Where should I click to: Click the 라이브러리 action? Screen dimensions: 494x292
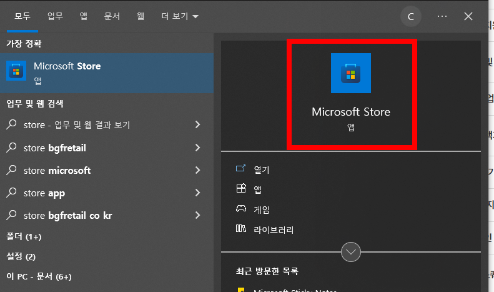click(x=274, y=229)
